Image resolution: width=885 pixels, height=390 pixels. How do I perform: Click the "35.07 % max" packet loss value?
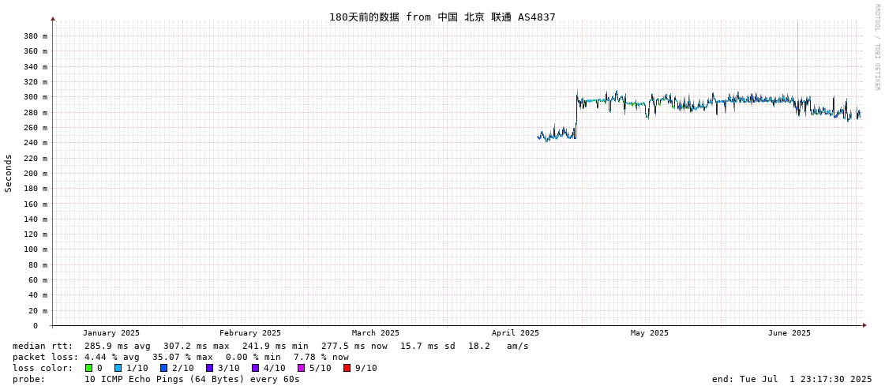[x=182, y=357]
